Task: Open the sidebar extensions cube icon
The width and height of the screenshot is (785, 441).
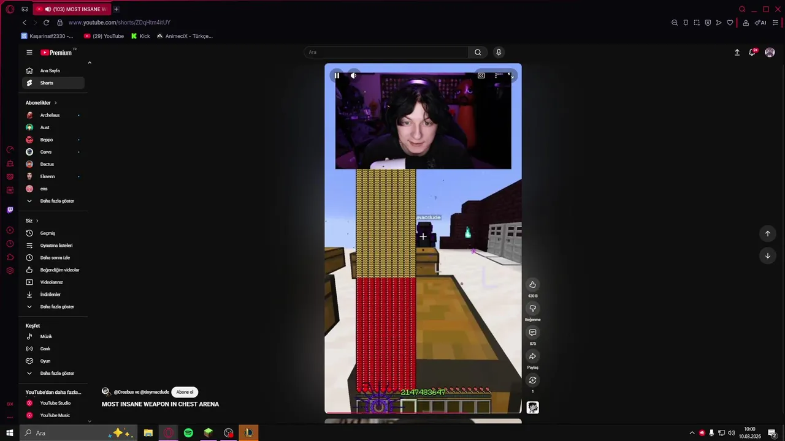Action: click(10, 257)
